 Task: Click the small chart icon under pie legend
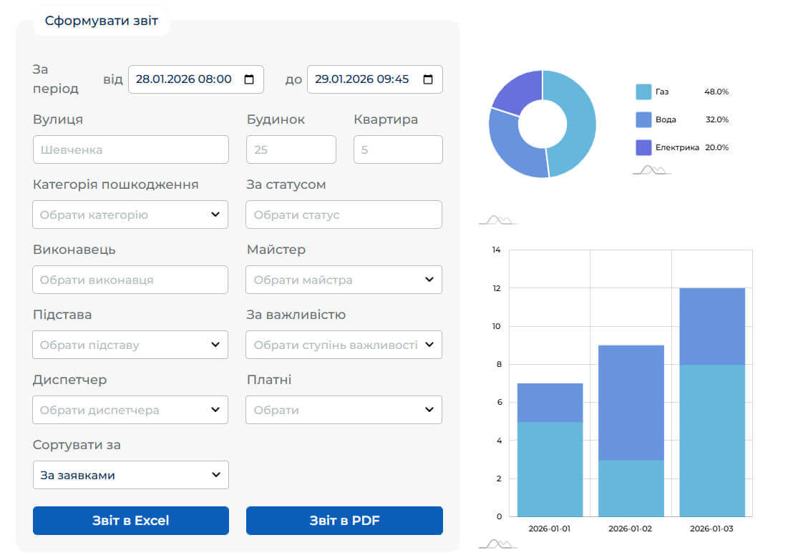point(651,170)
